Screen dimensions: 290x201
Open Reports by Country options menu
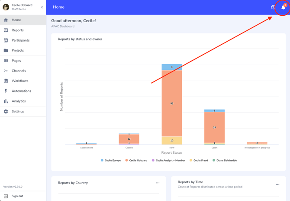point(158,183)
